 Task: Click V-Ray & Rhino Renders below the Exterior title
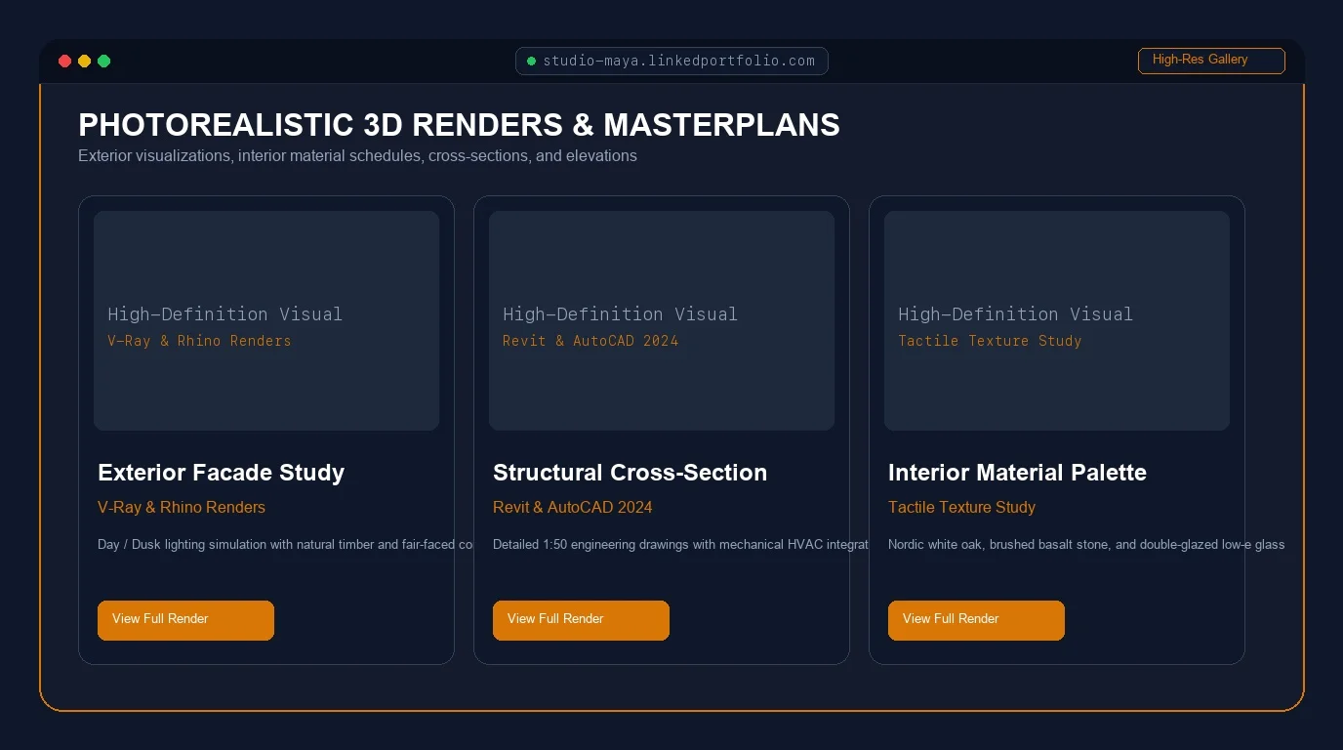[x=182, y=508]
